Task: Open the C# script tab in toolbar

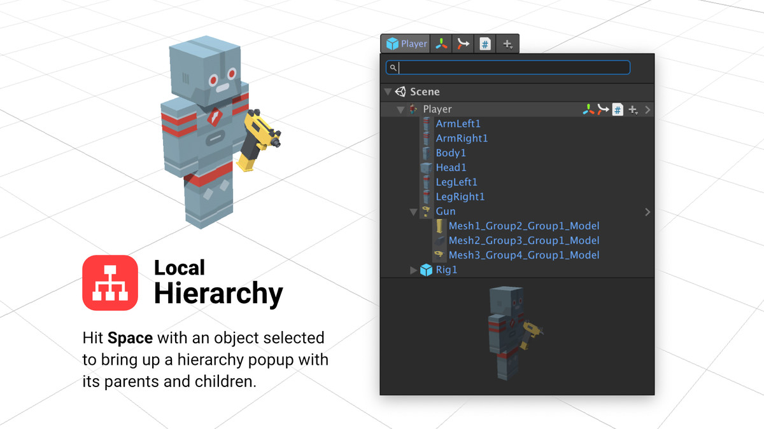Action: click(485, 44)
